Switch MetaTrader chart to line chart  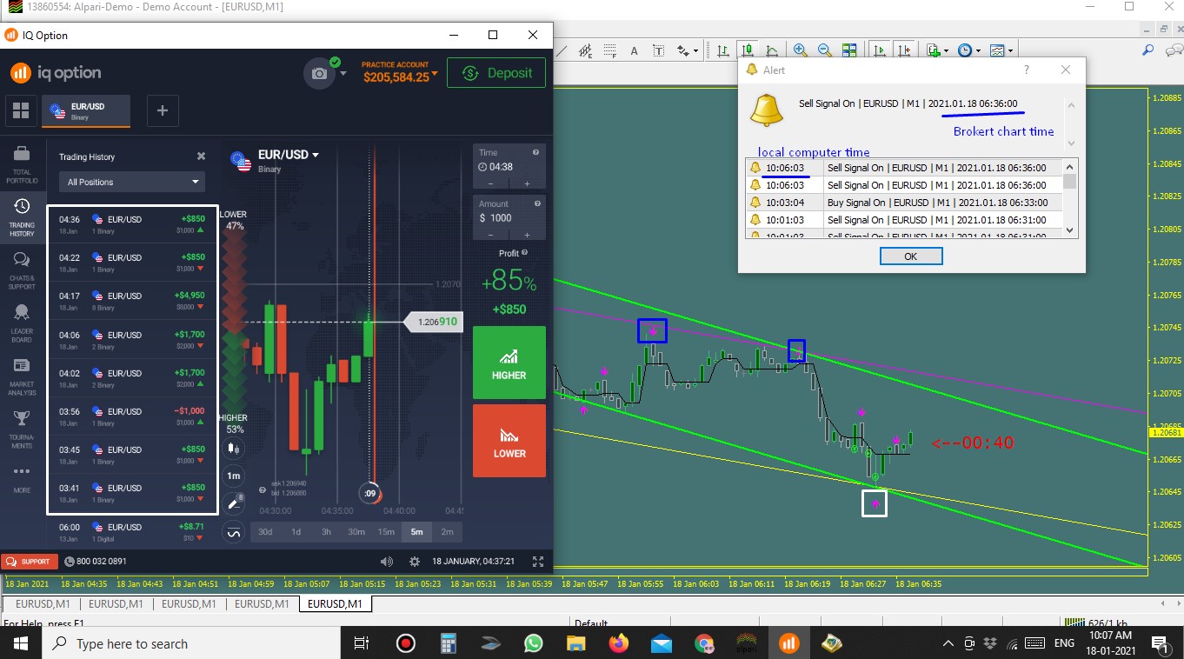point(771,50)
